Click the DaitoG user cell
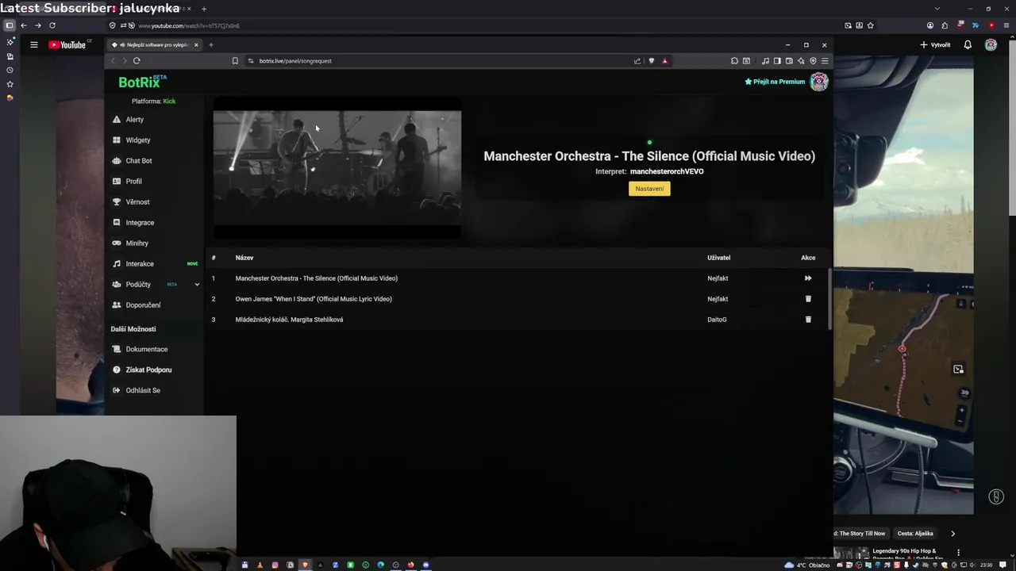 pos(717,320)
